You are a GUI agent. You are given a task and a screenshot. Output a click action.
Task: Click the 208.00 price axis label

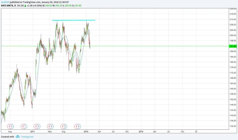[233, 25]
